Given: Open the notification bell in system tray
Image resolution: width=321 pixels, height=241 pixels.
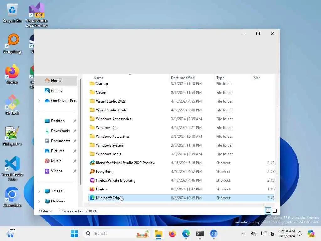Looking at the screenshot, I should point(300,233).
